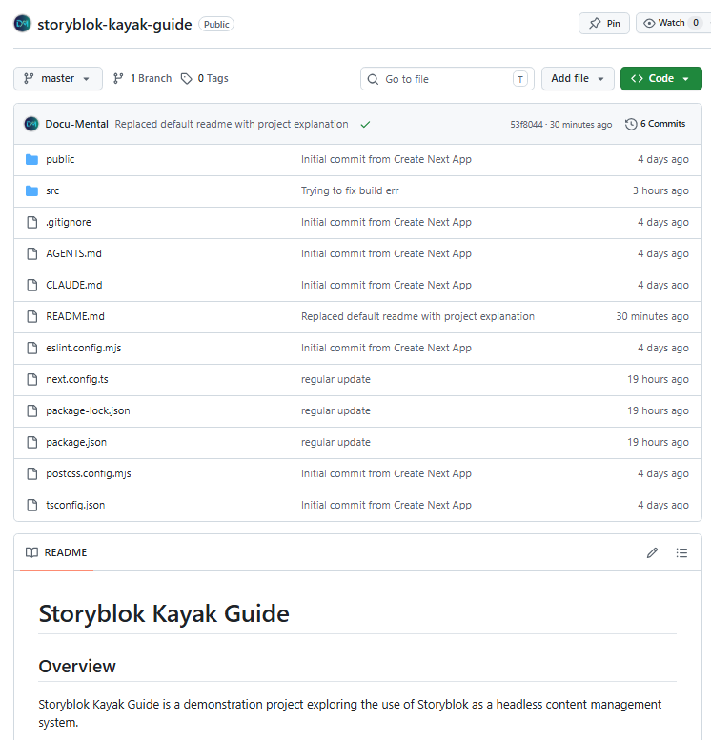Open the 1 Branch link
This screenshot has width=711, height=740.
[142, 78]
